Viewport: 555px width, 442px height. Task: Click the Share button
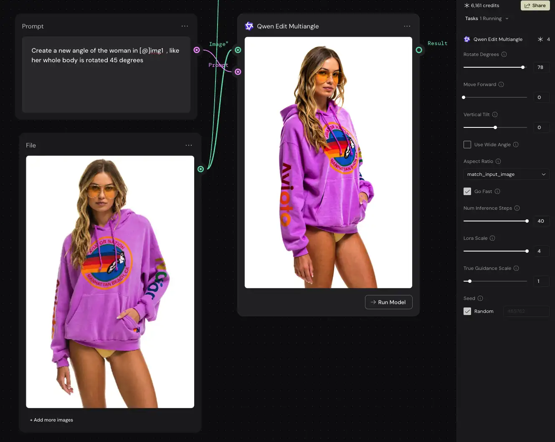click(535, 5)
